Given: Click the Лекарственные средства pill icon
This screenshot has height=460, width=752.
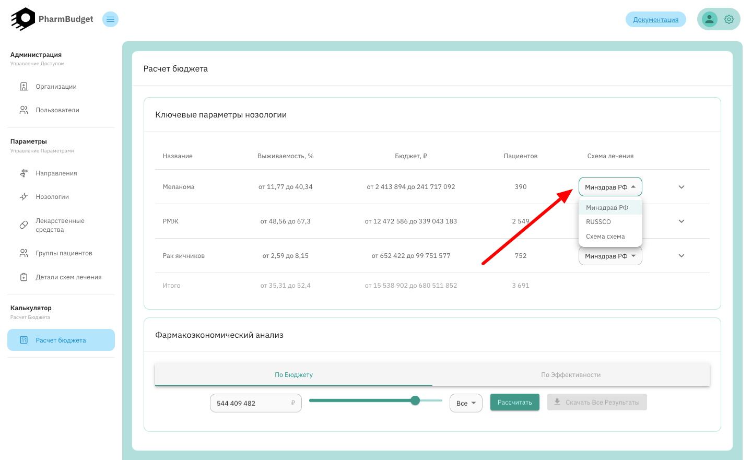Looking at the screenshot, I should click(x=23, y=225).
